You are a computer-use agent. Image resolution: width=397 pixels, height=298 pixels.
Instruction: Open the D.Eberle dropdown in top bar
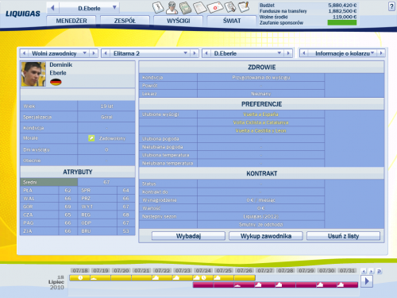point(114,7)
